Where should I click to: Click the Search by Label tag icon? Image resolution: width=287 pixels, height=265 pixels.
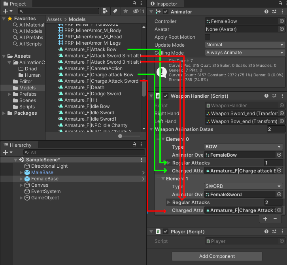(115, 11)
